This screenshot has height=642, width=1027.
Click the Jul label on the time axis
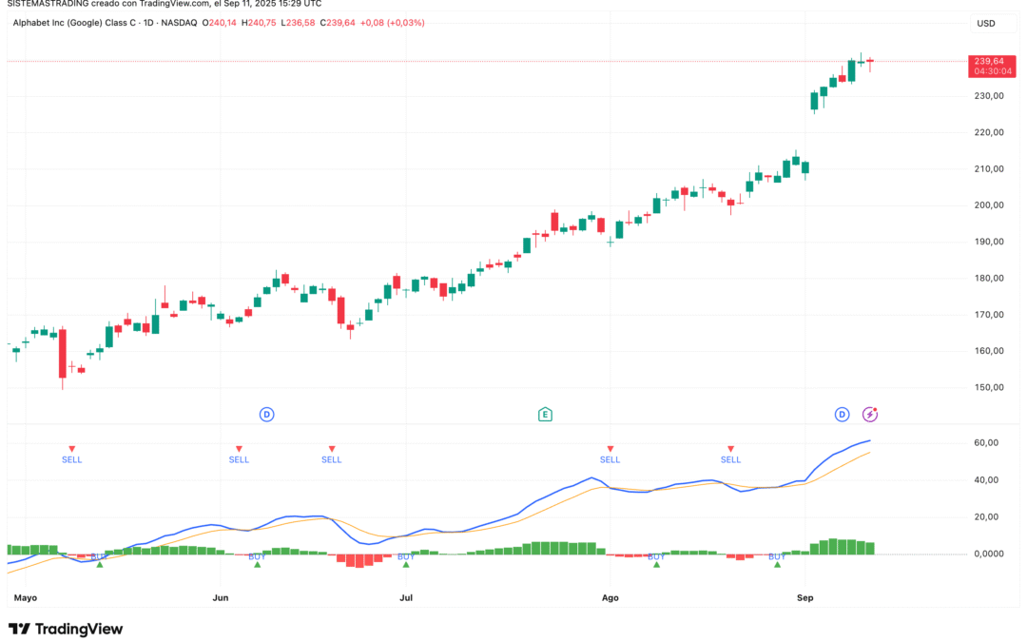pos(407,597)
